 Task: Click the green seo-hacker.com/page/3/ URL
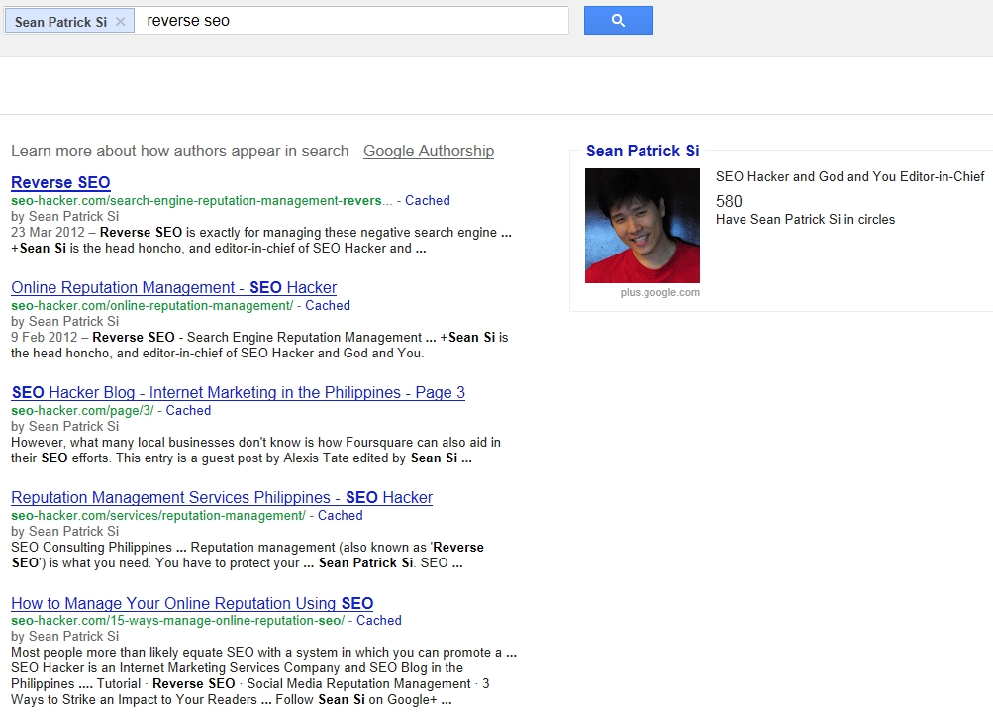[82, 410]
